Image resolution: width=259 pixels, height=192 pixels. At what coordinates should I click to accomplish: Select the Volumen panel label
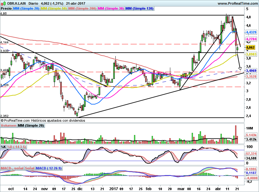coord(9,125)
